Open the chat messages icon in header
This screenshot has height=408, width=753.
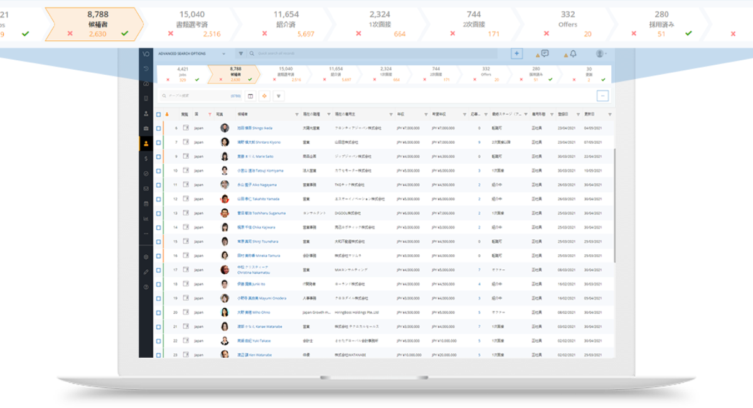545,54
